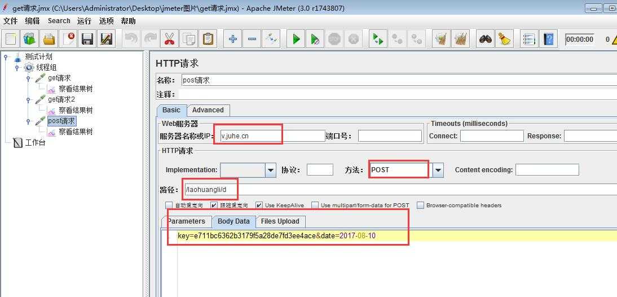Open the 方法 POST dropdown arrow

coord(438,170)
